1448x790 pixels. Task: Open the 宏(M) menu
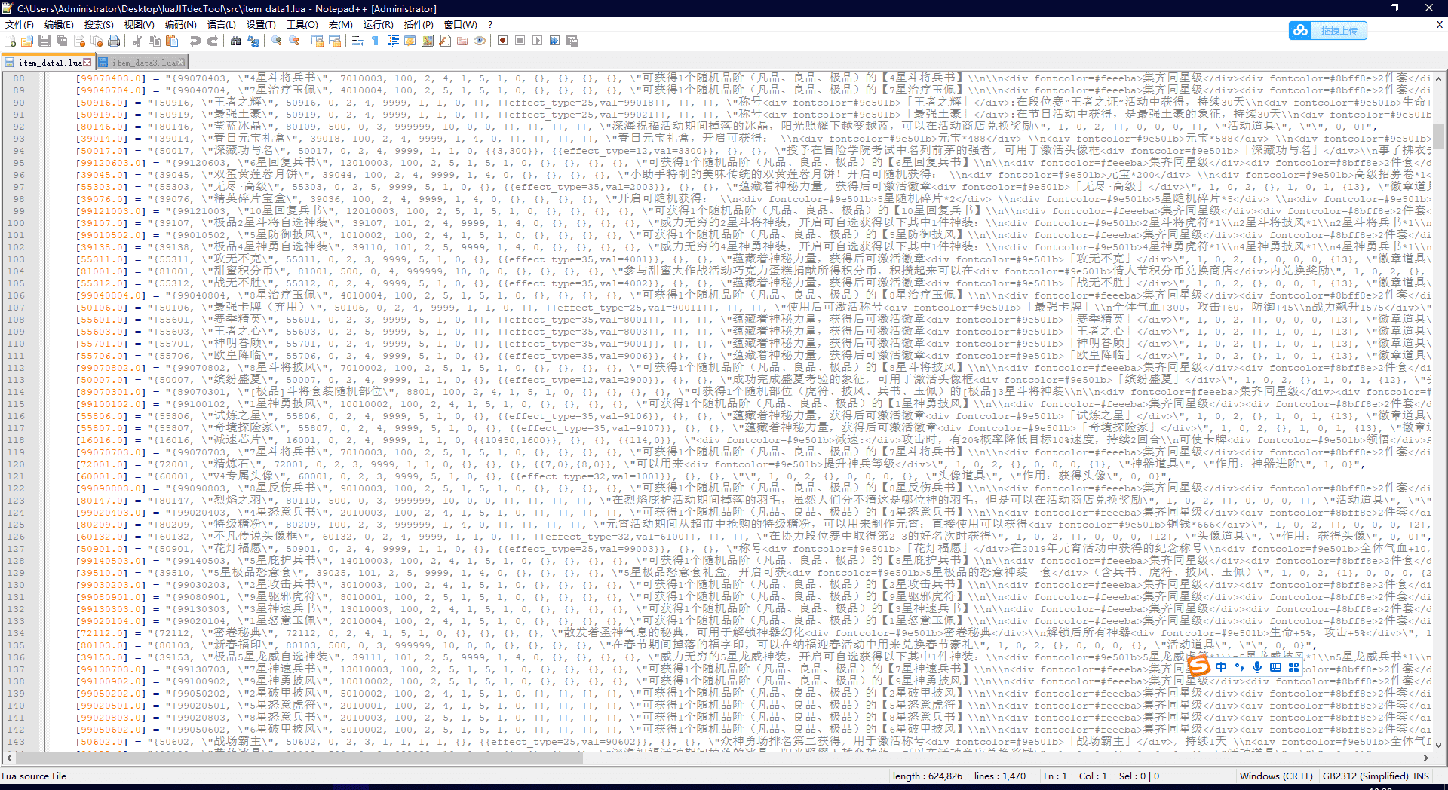340,25
